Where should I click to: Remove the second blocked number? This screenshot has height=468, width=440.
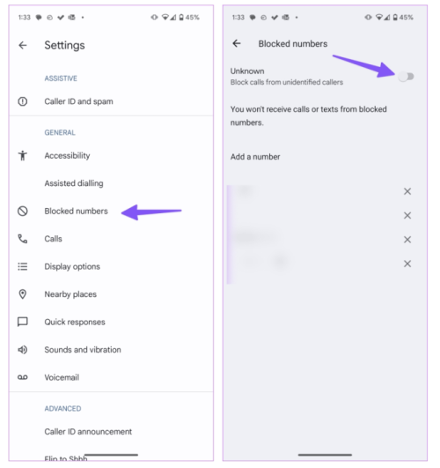pyautogui.click(x=407, y=216)
